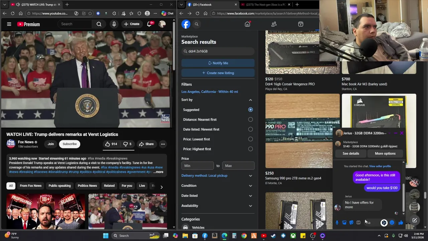Viewport: 428px width, 241px height.
Task: Open More options in chat
Action: (x=385, y=154)
